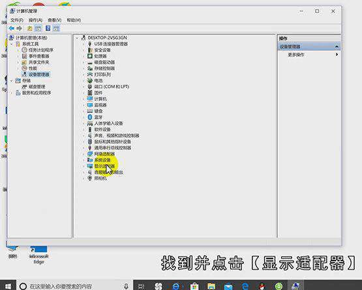Viewport: 362px width, 290px height.
Task: Open the 帮助(H) menu
Action: (x=74, y=20)
